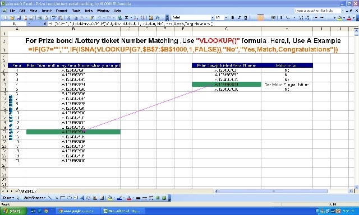Toggle Italic formatting
The image size is (359, 215).
click(240, 17)
